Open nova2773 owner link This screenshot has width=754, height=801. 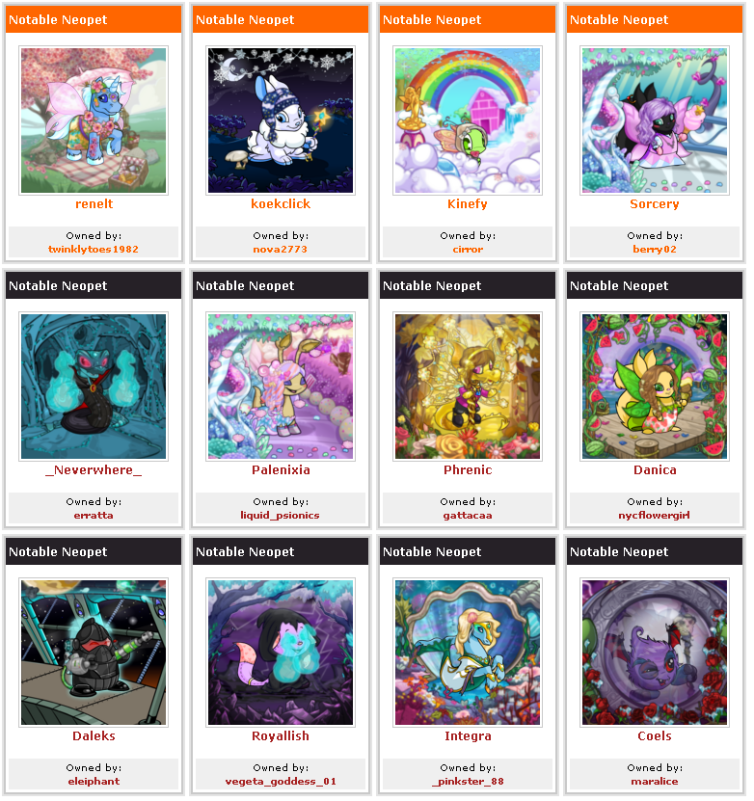(x=281, y=251)
